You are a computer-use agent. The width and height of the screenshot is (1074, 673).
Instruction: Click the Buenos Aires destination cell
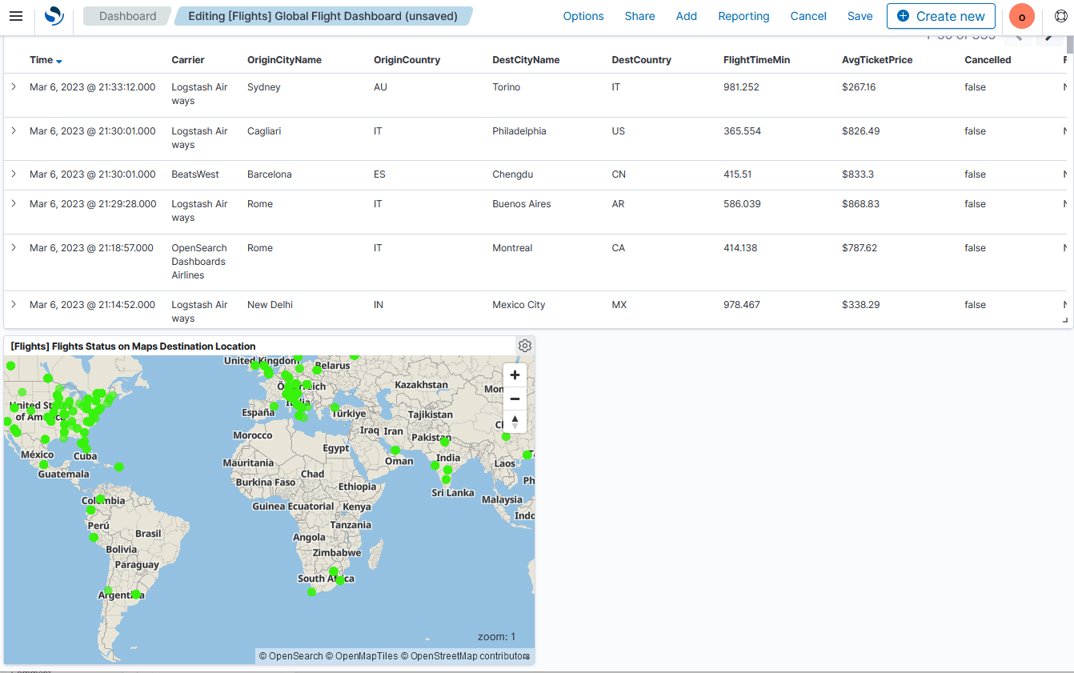click(522, 204)
